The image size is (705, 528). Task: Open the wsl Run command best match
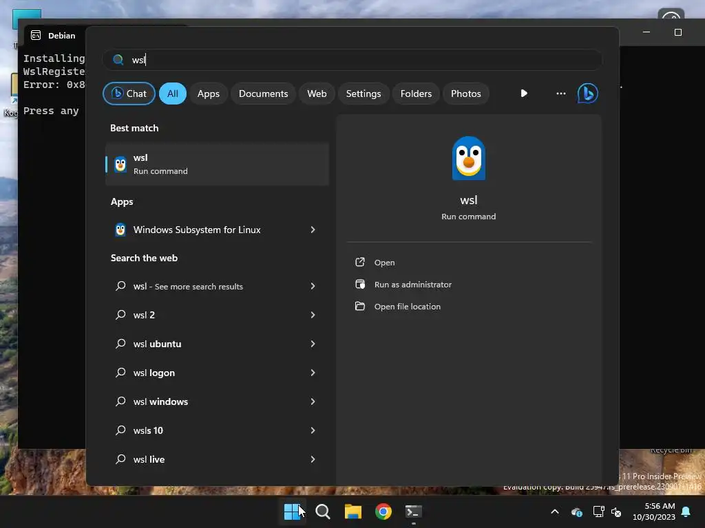[x=217, y=164]
